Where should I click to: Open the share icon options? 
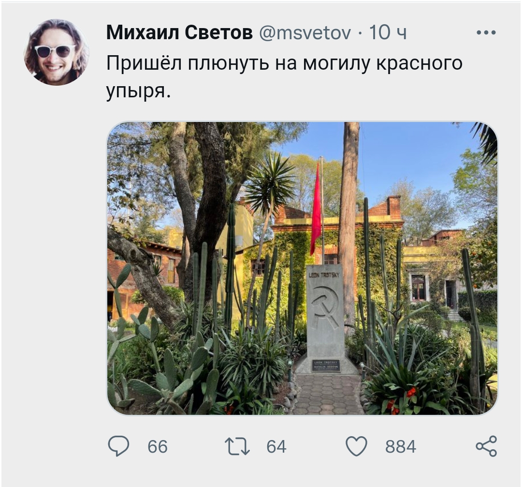486,446
